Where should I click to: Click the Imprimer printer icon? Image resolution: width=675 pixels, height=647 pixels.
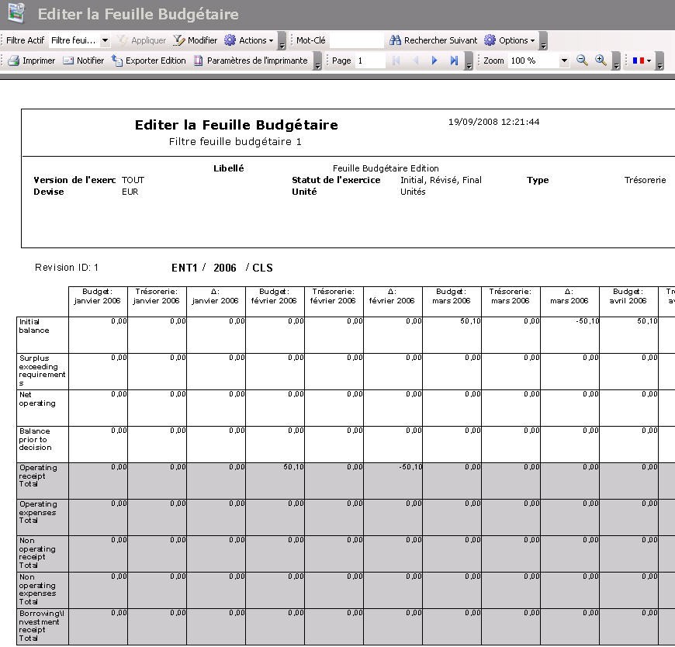(13, 61)
